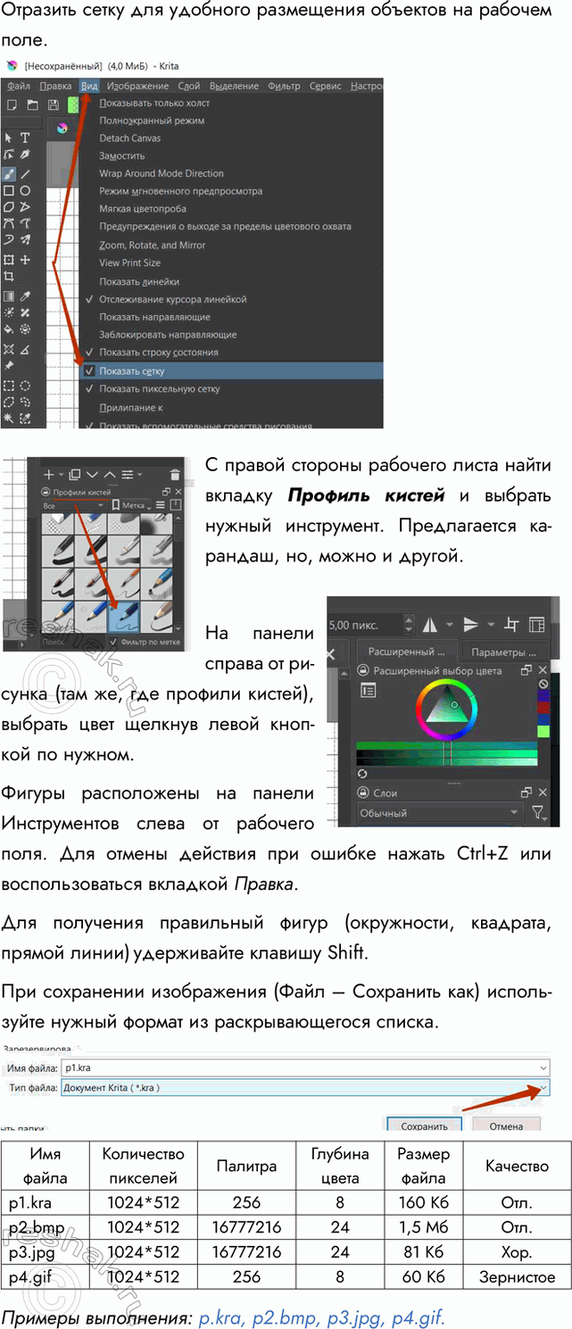The height and width of the screenshot is (1329, 572).
Task: Click the Choose workspace icon
Action: (536, 624)
